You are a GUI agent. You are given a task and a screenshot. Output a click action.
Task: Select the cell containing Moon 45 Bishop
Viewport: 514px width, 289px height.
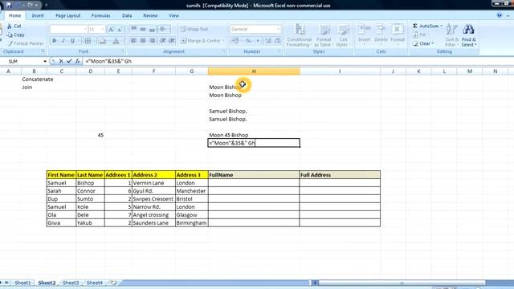coord(254,135)
